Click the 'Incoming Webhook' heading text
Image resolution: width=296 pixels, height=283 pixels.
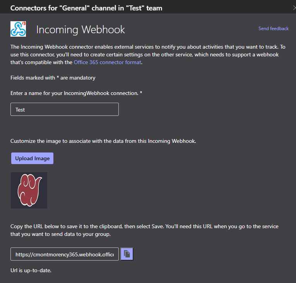(x=80, y=30)
